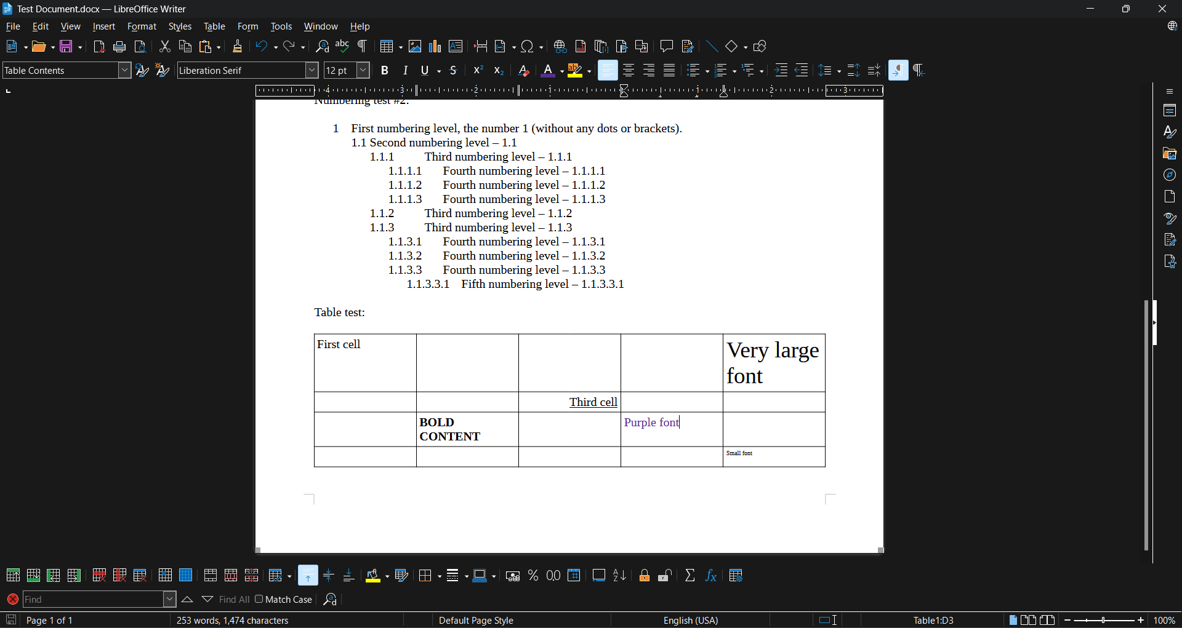
Task: Expand the font size dropdown
Action: [x=363, y=71]
